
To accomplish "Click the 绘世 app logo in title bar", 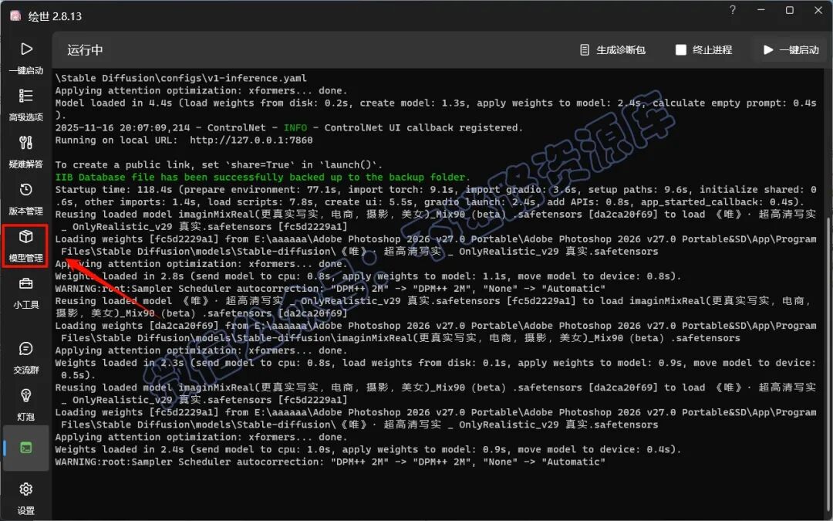I will pyautogui.click(x=16, y=16).
